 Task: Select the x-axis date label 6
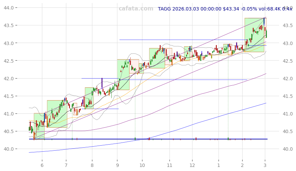point(42,165)
